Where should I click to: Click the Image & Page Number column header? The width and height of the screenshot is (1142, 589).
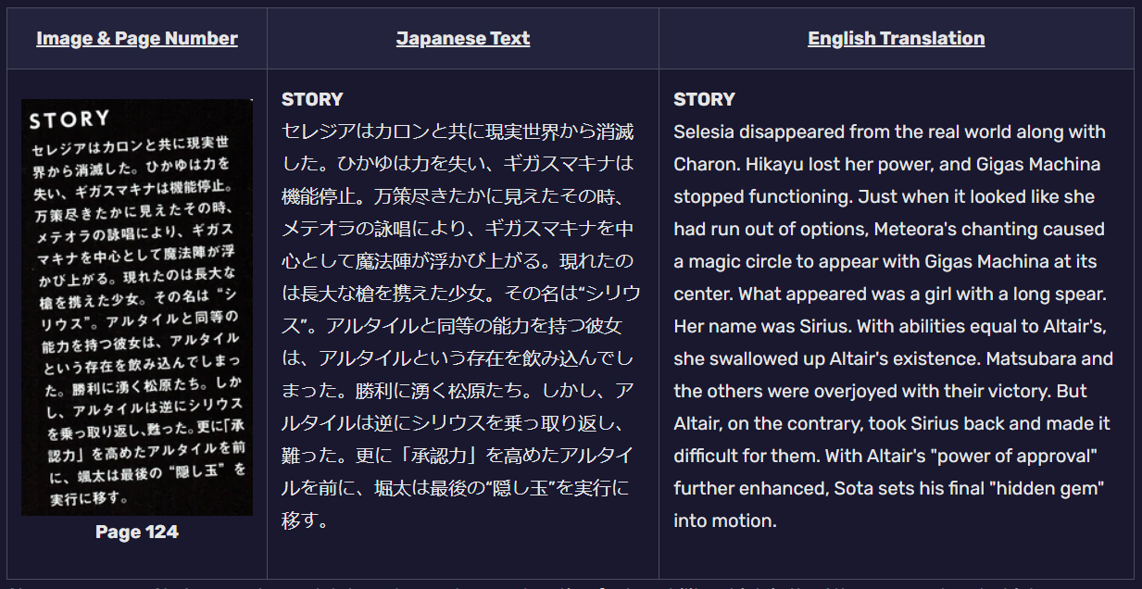point(137,38)
